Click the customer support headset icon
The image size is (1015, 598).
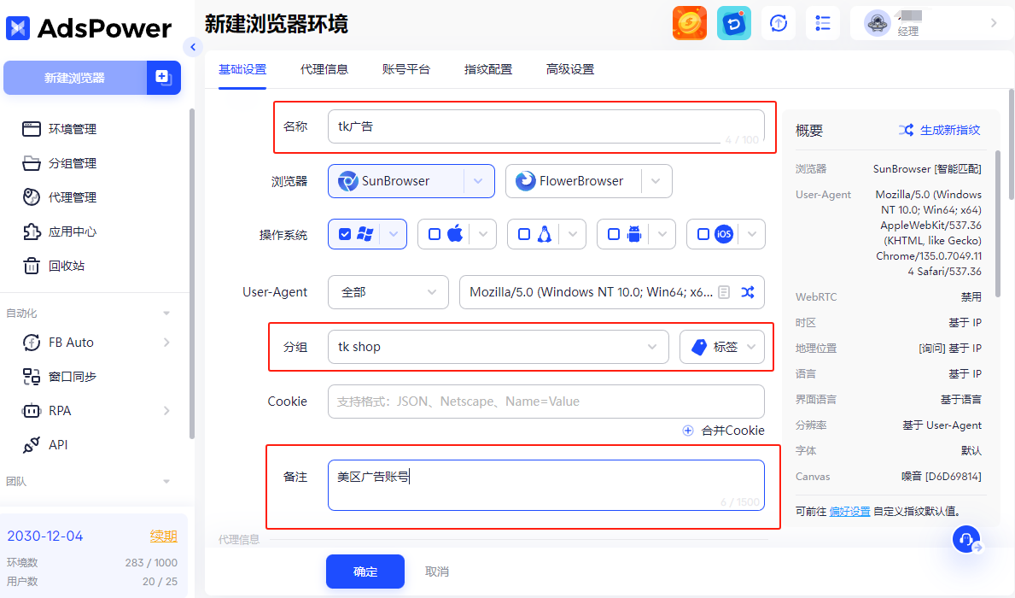(x=966, y=539)
